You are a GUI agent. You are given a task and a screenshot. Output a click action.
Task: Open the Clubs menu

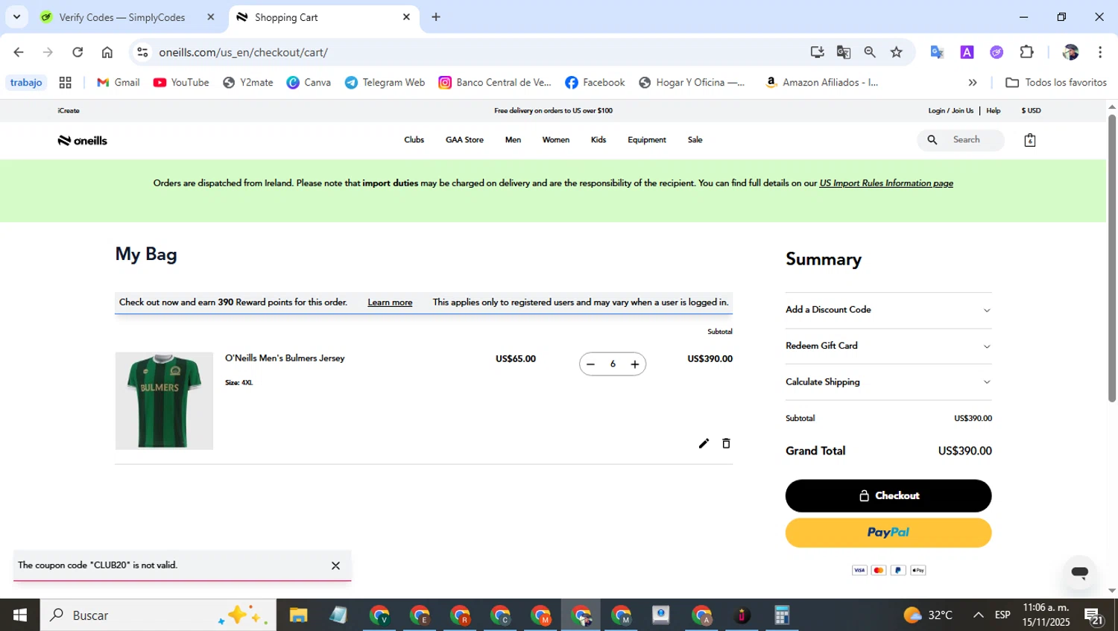tap(414, 140)
